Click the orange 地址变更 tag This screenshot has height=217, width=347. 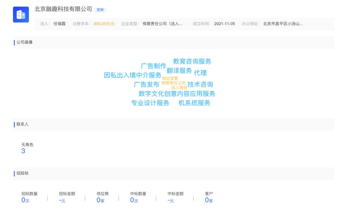pyautogui.click(x=170, y=78)
